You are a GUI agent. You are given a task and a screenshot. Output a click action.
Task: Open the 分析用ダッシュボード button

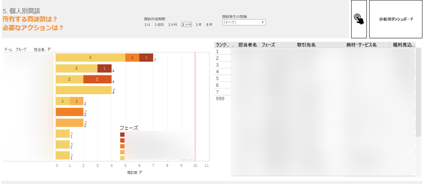point(395,19)
